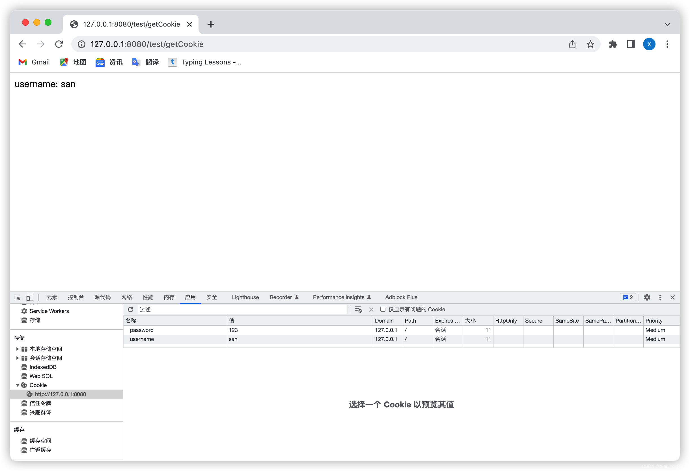Expand 本地存储空间 tree node
Viewport: 690px width, 471px height.
(18, 349)
